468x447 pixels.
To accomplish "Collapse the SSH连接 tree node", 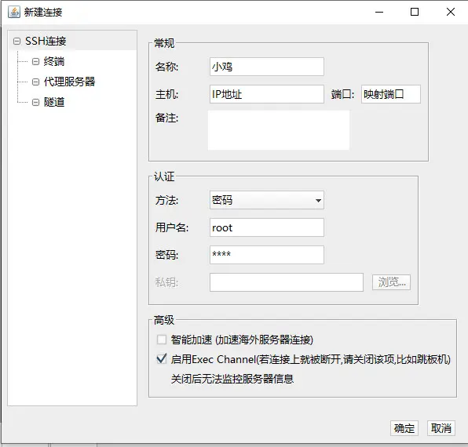I will point(17,41).
